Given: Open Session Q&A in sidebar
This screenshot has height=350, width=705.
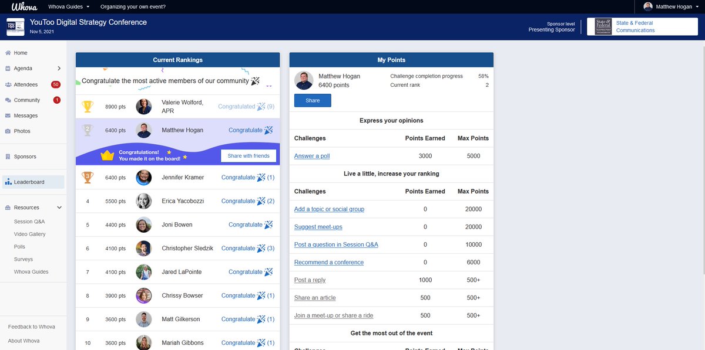Looking at the screenshot, I should (29, 222).
